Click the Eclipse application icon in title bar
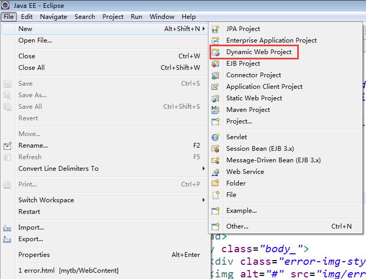366x279 pixels. [5, 5]
